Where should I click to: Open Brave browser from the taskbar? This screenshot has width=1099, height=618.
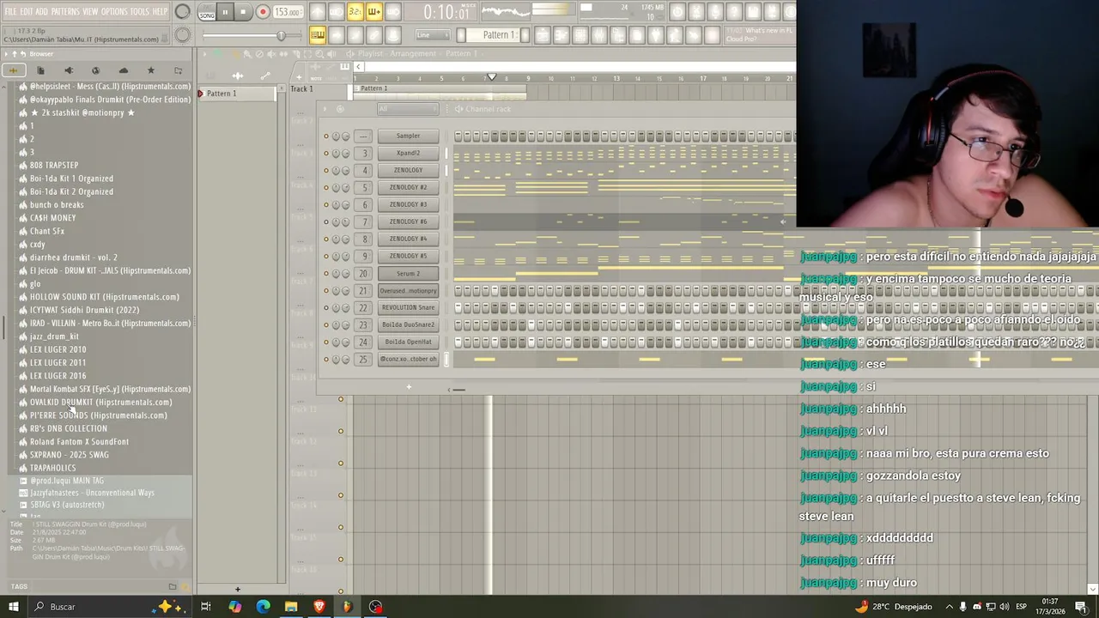click(x=319, y=607)
